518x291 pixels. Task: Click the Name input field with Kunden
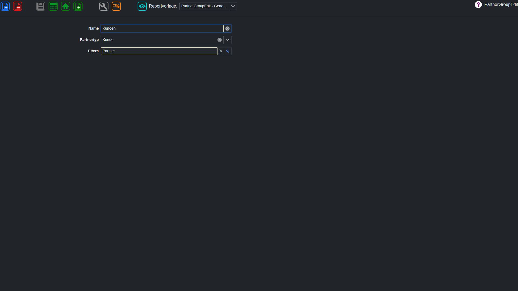pyautogui.click(x=162, y=29)
